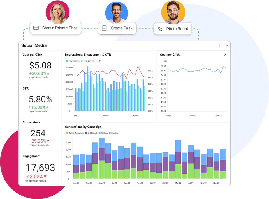Viewport: 269px width, 199px height.
Task: Click the chat bubble icon in Start a Private Chat
Action: pos(36,28)
